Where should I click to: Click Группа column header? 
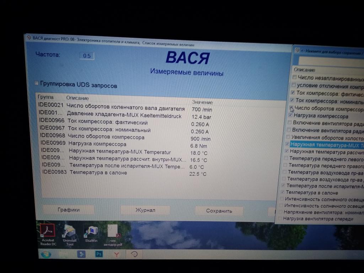(45, 97)
